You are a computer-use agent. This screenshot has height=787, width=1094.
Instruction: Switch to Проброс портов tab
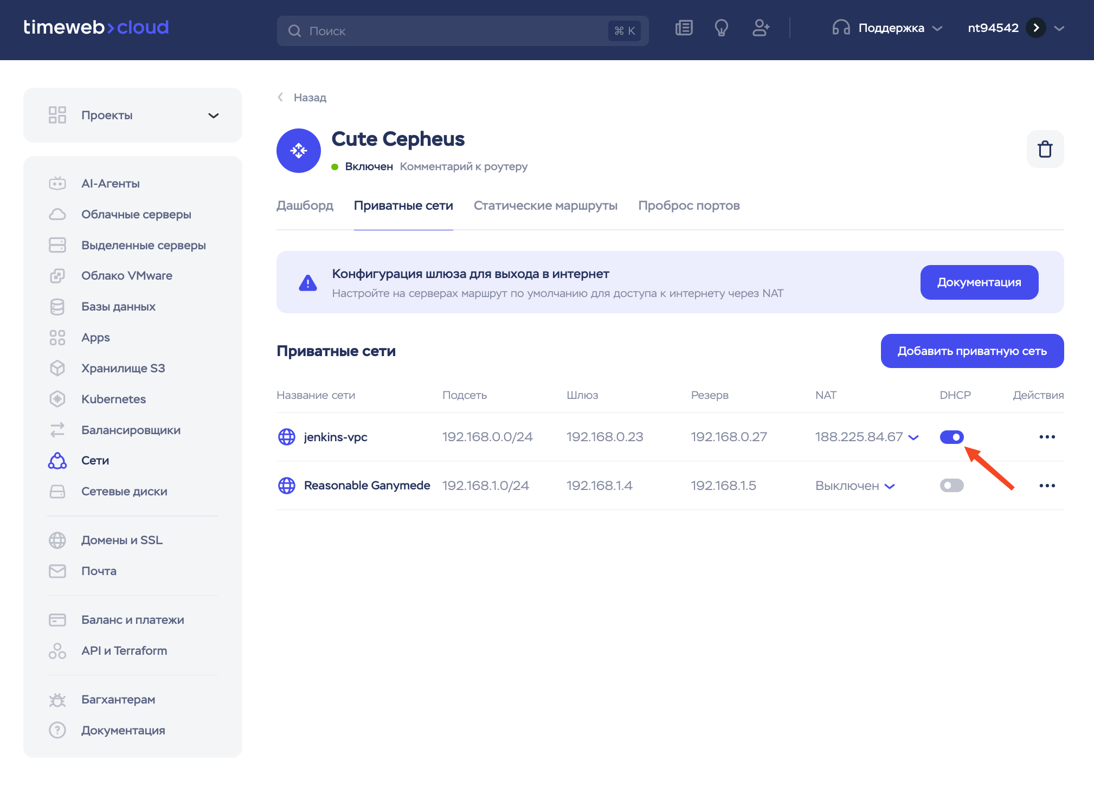tap(688, 206)
